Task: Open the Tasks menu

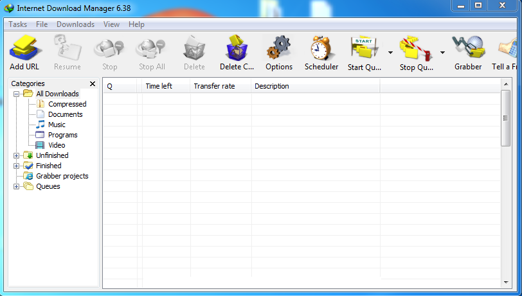Action: (x=17, y=24)
